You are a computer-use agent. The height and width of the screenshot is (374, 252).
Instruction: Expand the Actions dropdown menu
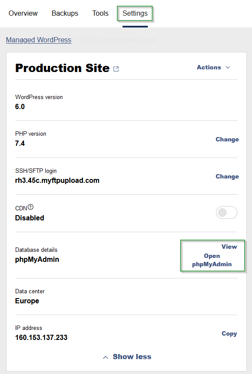point(213,68)
